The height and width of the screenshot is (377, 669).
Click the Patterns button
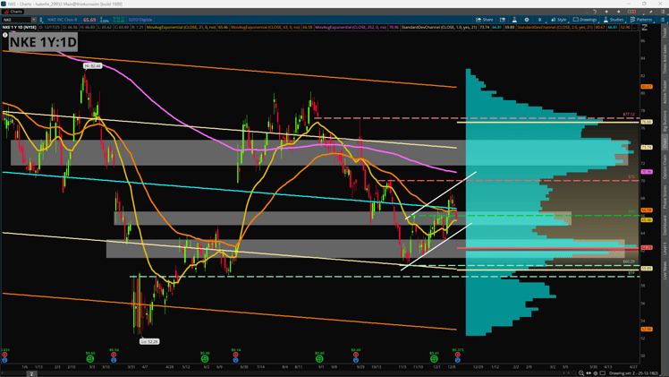pyautogui.click(x=641, y=20)
